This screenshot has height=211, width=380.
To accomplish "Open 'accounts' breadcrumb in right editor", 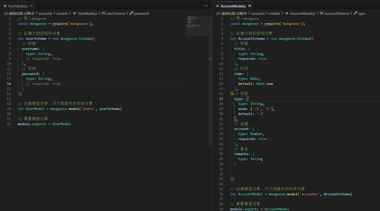I will [258, 13].
